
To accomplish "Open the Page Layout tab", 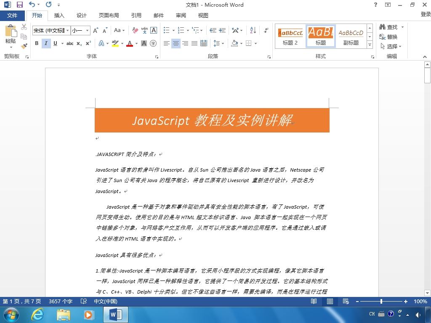I will click(x=109, y=16).
